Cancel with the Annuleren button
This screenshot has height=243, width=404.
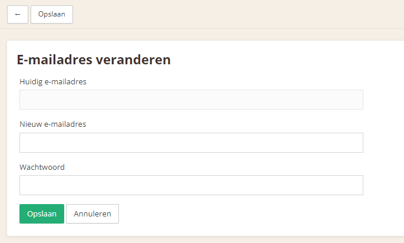click(92, 214)
